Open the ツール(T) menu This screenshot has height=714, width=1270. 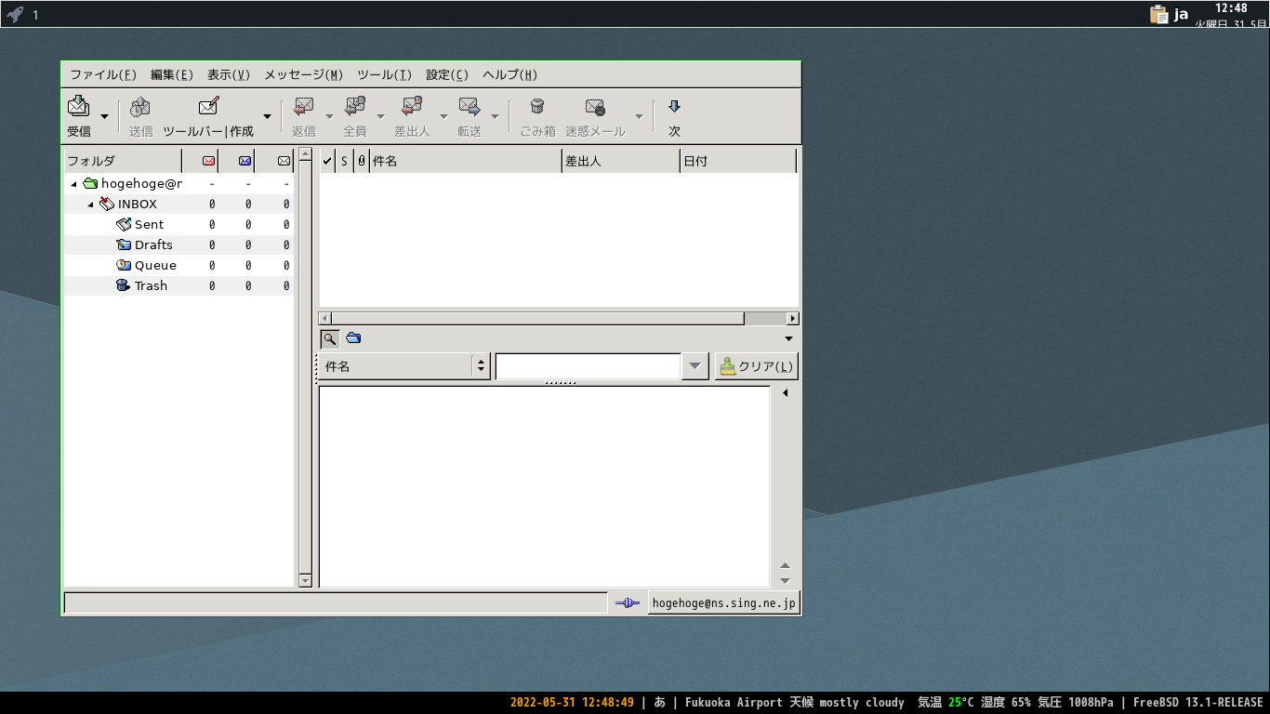(384, 75)
